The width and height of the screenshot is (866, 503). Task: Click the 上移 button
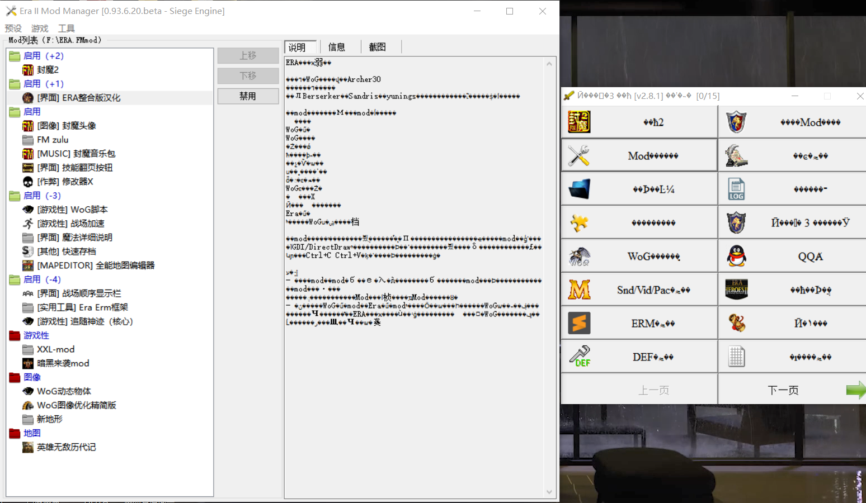pyautogui.click(x=248, y=55)
